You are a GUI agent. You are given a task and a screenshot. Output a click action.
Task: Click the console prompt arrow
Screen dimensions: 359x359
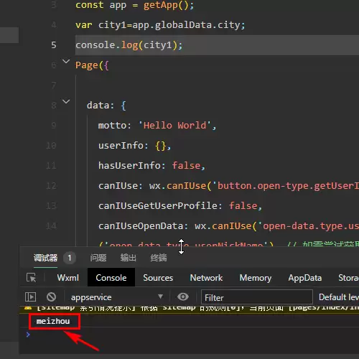(28, 335)
